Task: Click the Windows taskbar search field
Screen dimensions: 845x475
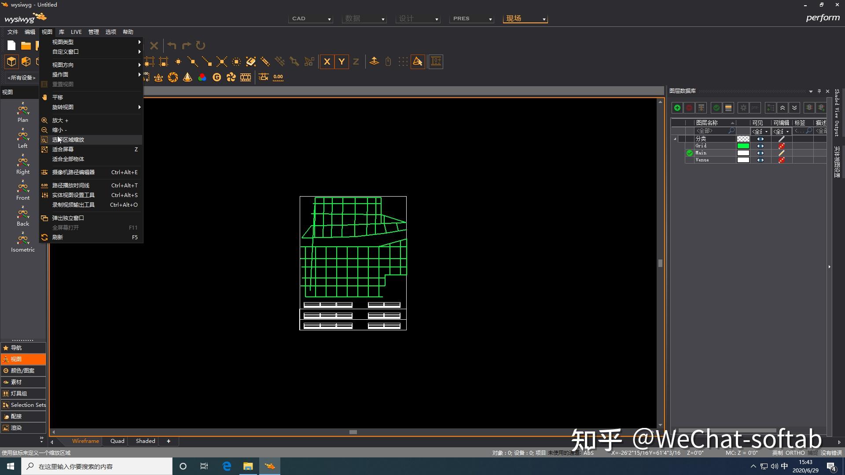Action: click(97, 466)
